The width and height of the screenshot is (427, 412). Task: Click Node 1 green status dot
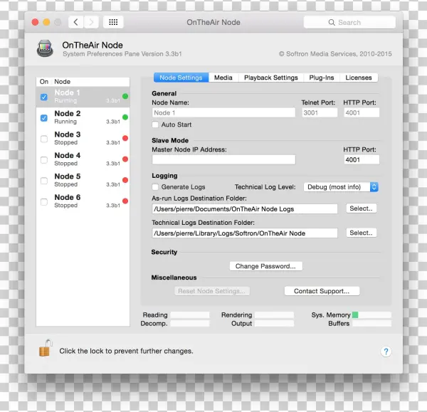(x=125, y=96)
